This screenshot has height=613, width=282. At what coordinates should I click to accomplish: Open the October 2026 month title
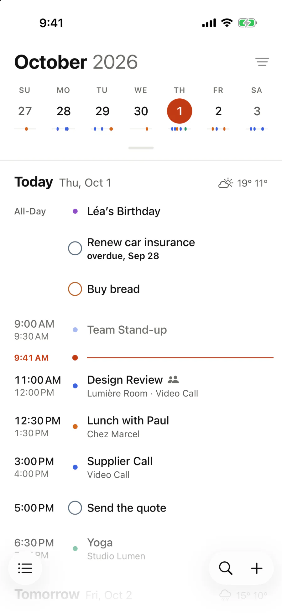tap(76, 62)
